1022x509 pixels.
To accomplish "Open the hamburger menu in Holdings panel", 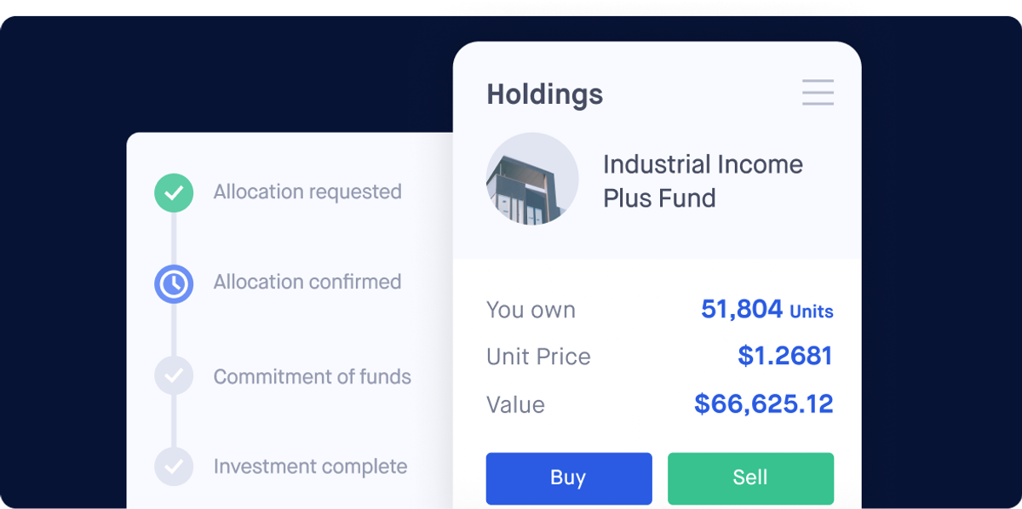I will pos(818,93).
